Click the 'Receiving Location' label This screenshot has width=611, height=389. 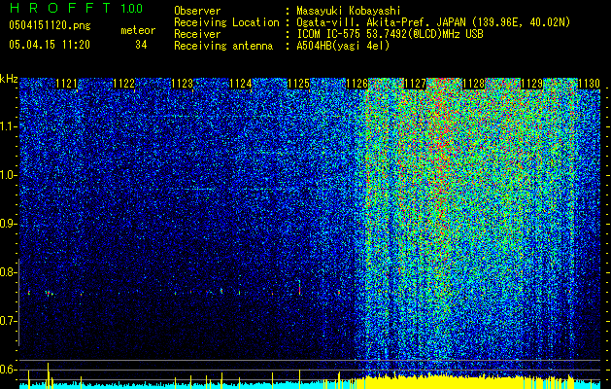(226, 22)
